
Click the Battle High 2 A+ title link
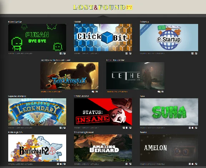(x=15, y=132)
